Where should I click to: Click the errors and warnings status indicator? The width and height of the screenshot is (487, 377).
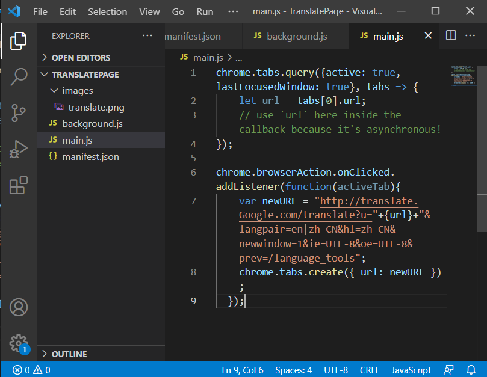point(31,370)
